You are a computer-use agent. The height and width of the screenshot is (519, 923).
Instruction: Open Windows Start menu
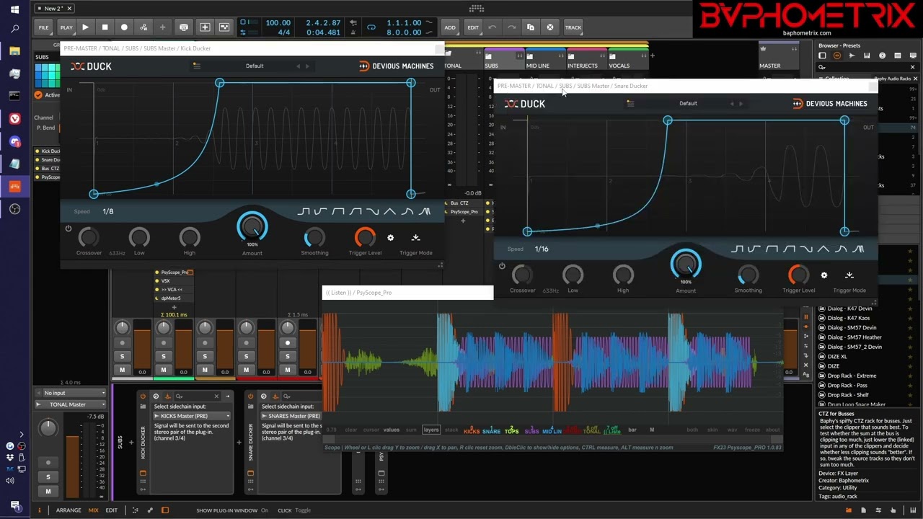(x=14, y=9)
